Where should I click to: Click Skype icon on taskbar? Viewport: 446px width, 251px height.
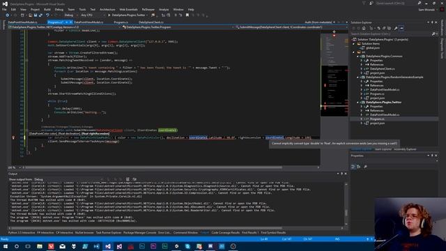(187, 246)
